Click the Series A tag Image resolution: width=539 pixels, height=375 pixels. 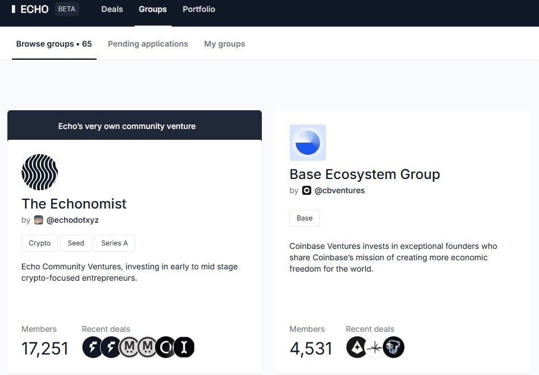click(x=115, y=243)
